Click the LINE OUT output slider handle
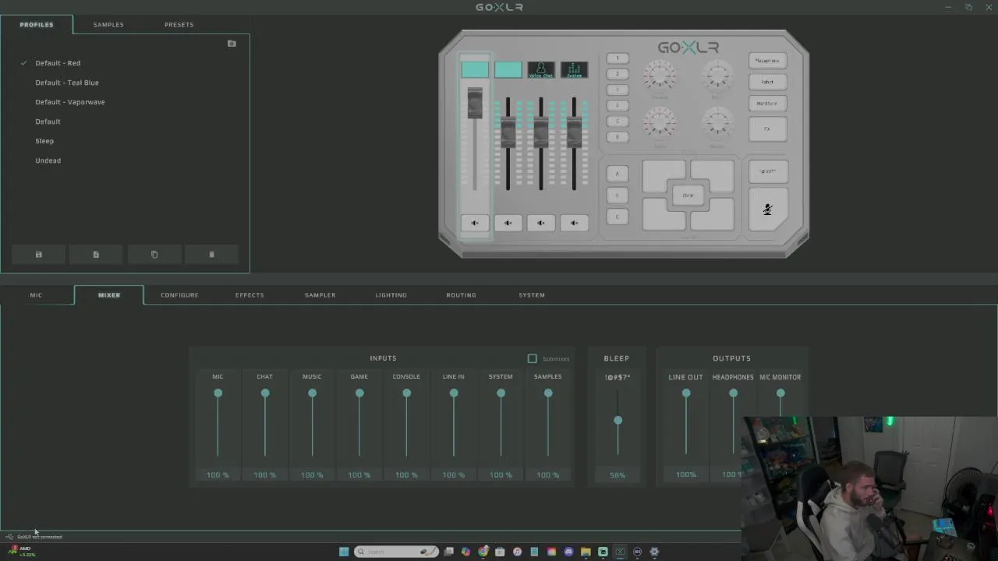Screen dimensions: 998x561 [686, 393]
